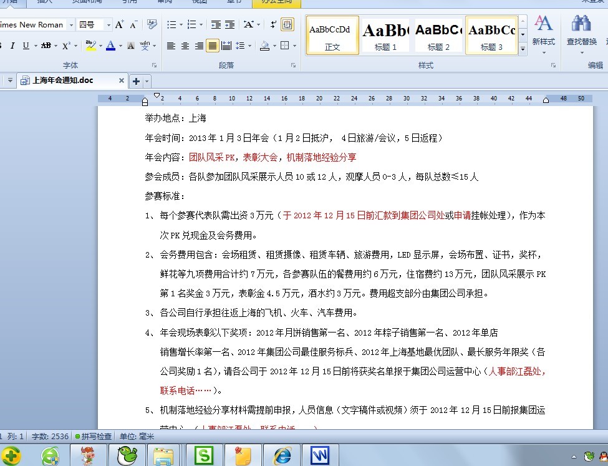Open the Find and Replace binoculars tool
The width and height of the screenshot is (608, 466).
pos(581,30)
